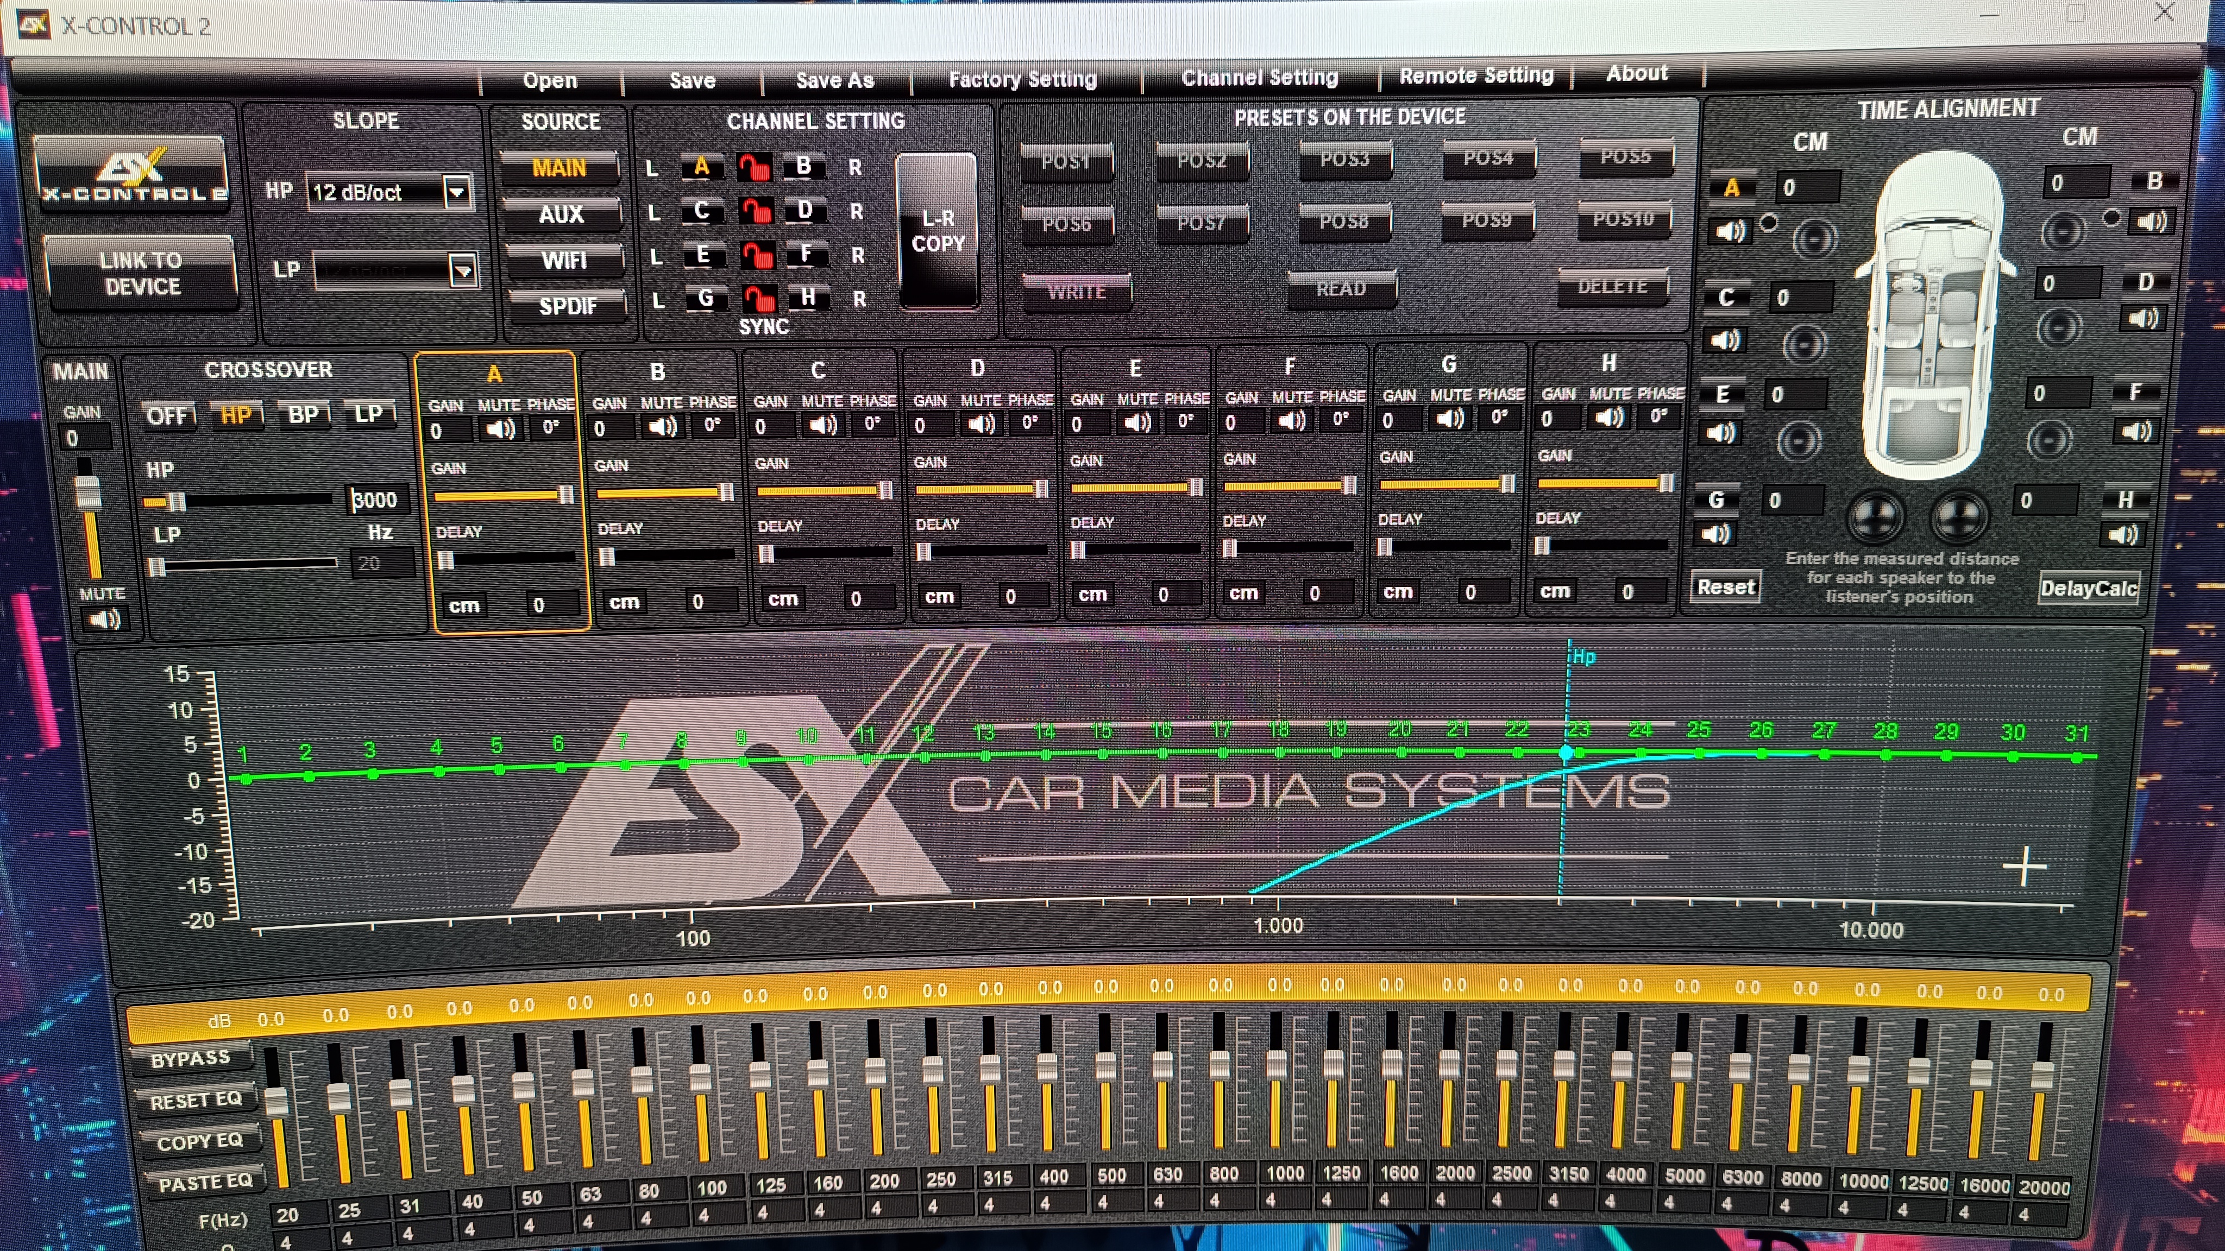Mute channel D in the channel strip
The height and width of the screenshot is (1251, 2225).
981,423
